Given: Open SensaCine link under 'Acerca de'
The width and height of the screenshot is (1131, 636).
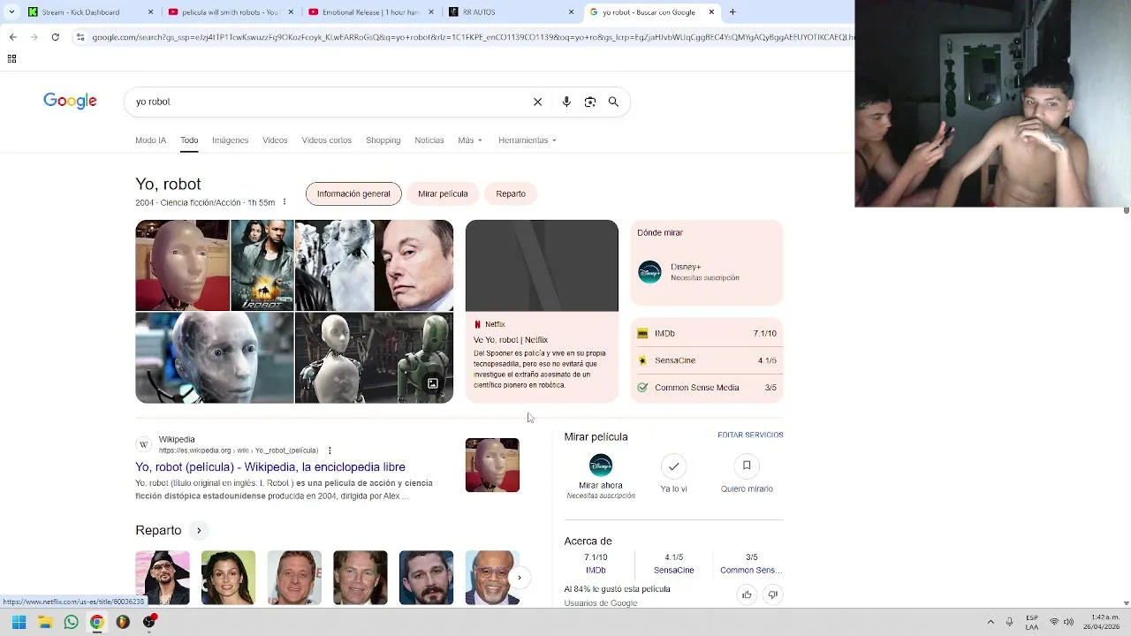Looking at the screenshot, I should 673,570.
